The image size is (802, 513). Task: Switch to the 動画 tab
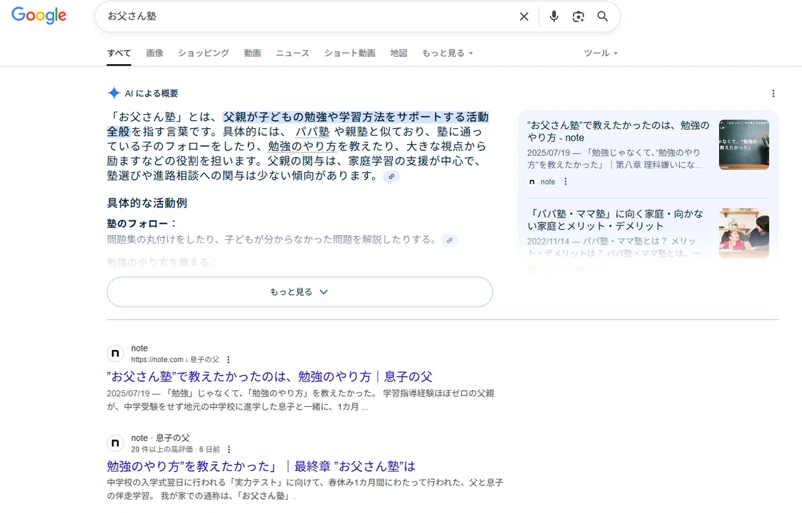point(253,53)
